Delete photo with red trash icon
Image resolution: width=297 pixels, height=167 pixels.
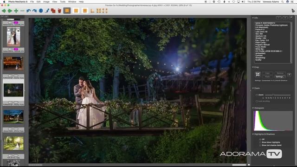tap(59, 11)
